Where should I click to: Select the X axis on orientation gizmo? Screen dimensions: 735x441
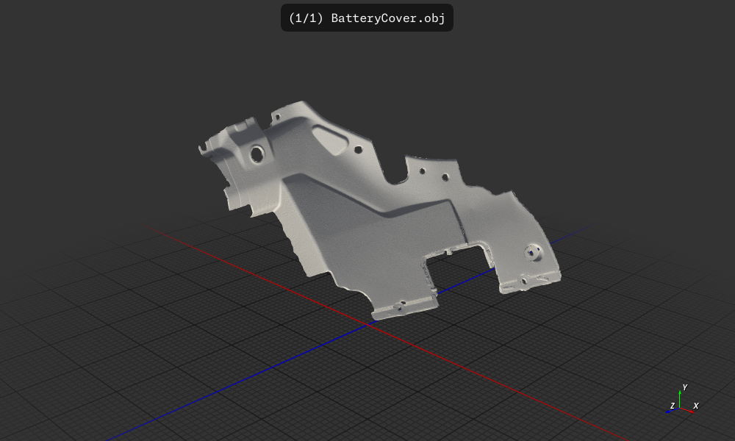(x=695, y=406)
